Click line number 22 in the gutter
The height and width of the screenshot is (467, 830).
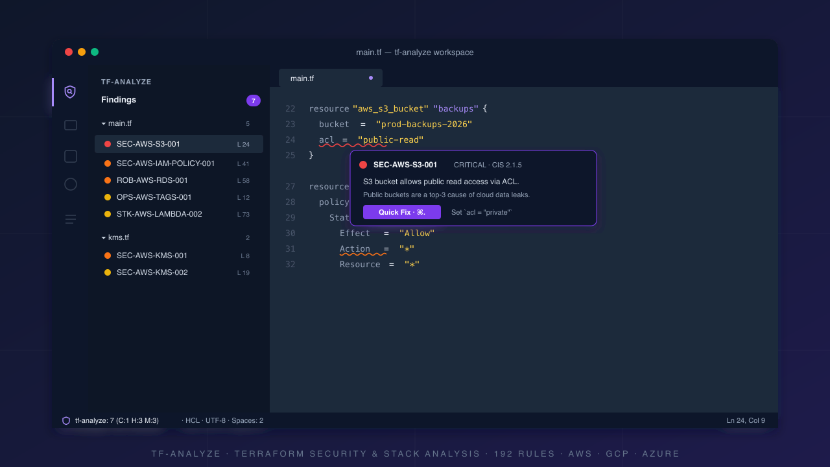290,109
